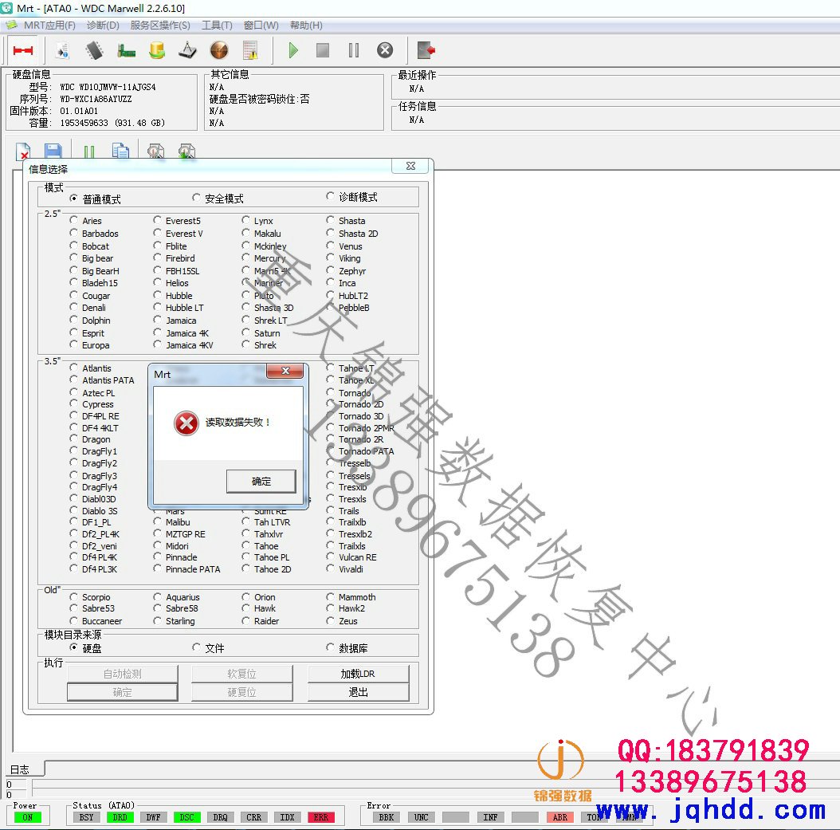This screenshot has height=830, width=840.
Task: Open the 帮助(H) menu
Action: coord(306,26)
